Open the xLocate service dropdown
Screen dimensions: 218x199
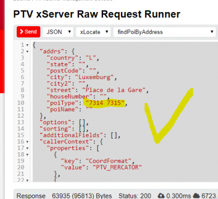pyautogui.click(x=93, y=32)
